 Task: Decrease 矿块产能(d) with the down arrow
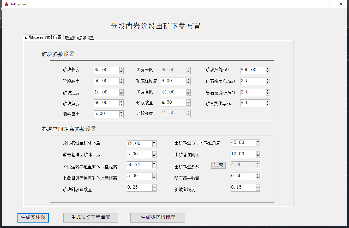click(268, 72)
